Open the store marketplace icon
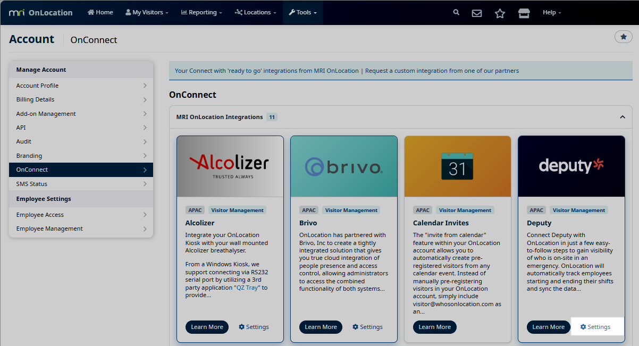This screenshot has height=346, width=639. (x=524, y=13)
